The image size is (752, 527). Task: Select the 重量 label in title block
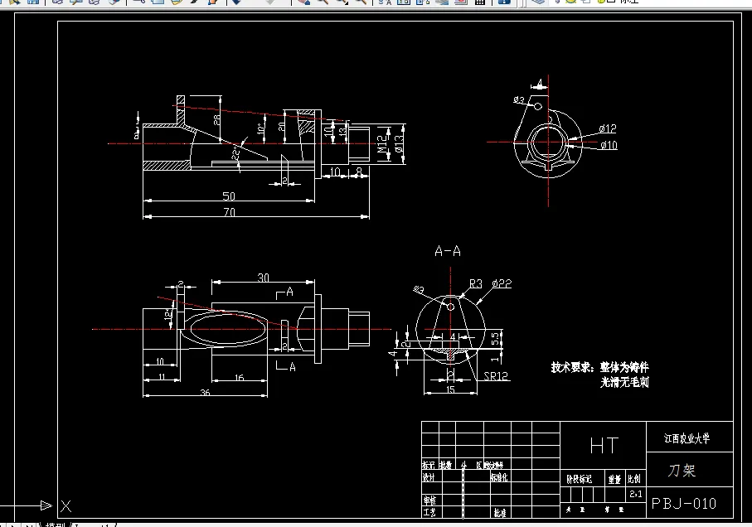(x=614, y=479)
